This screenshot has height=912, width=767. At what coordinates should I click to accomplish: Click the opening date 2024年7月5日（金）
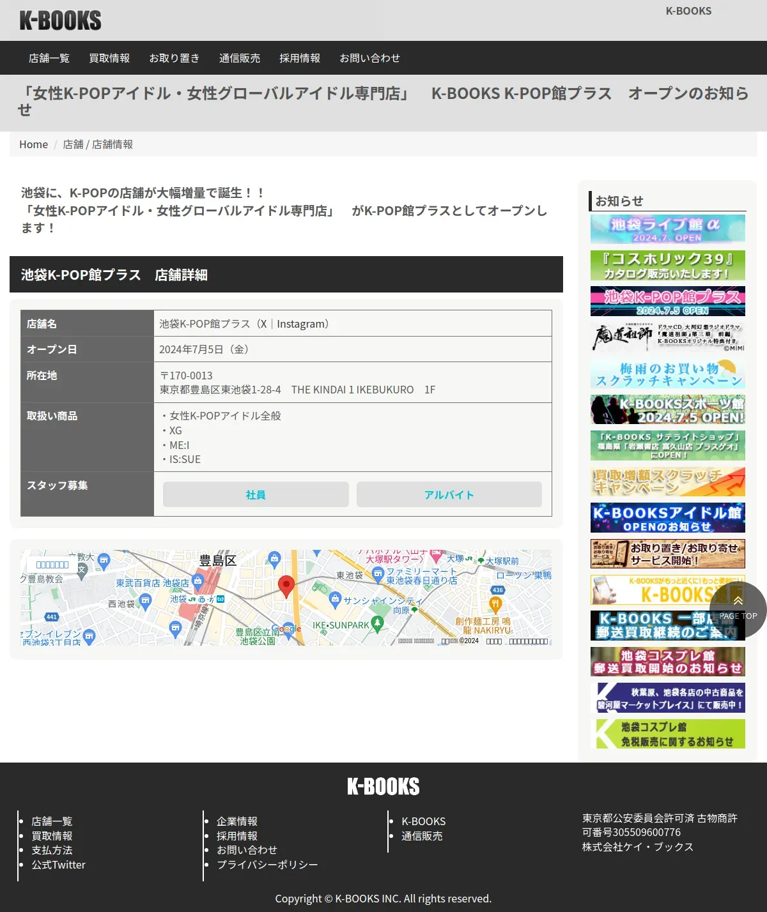click(x=206, y=349)
